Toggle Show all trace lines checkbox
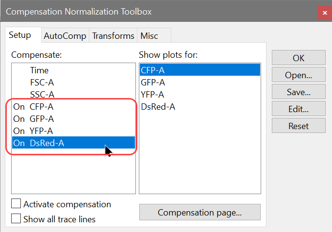Image resolution: width=332 pixels, height=232 pixels. [17, 219]
